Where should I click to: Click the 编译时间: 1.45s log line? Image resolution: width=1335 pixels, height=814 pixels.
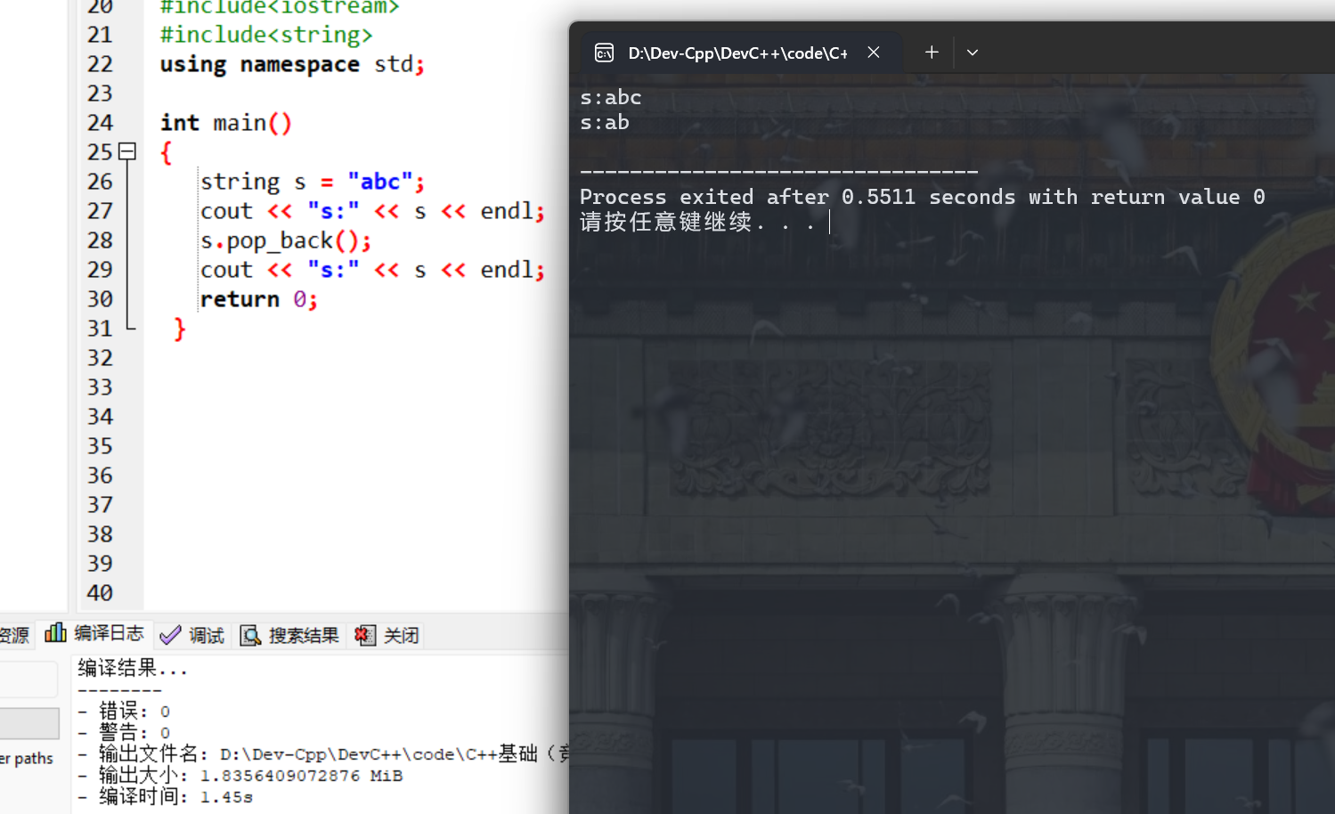(166, 796)
